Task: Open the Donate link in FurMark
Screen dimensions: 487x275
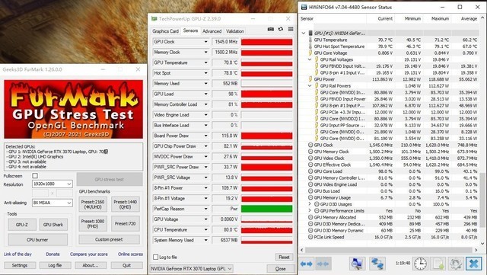Action: [53, 254]
